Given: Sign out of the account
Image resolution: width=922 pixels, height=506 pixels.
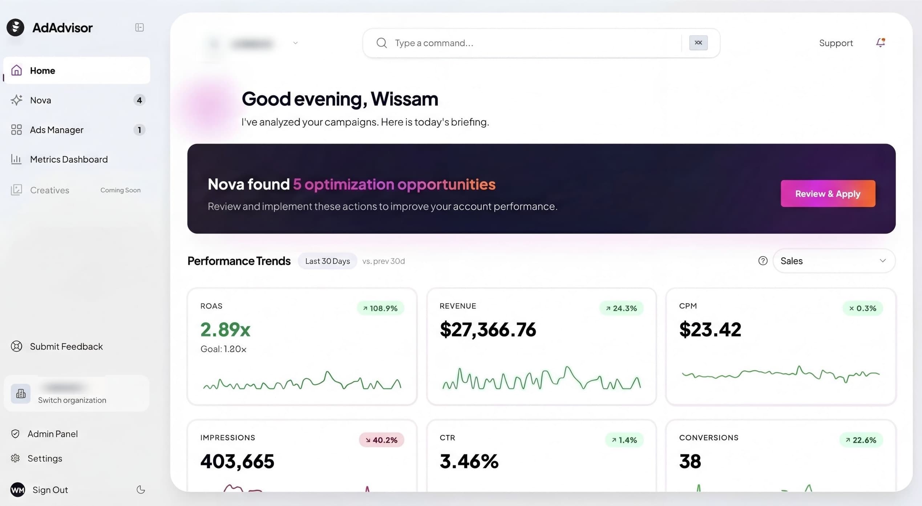Looking at the screenshot, I should pos(50,490).
